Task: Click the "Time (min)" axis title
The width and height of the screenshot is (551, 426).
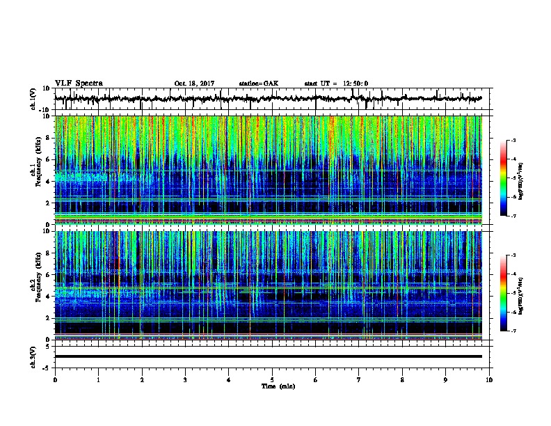Action: point(278,386)
